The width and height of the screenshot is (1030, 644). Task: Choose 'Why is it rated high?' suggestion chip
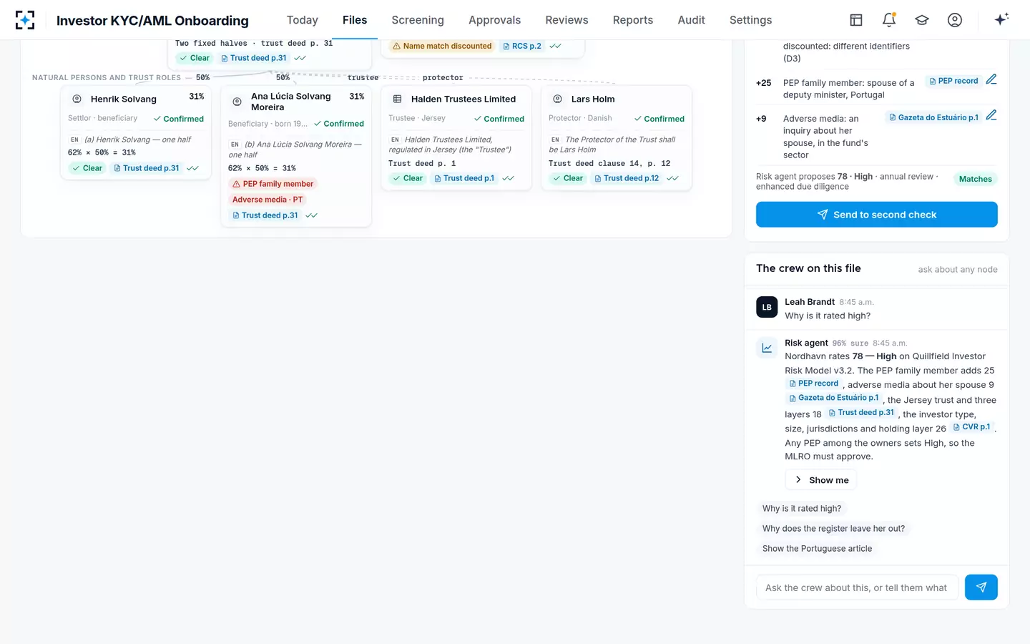802,509
